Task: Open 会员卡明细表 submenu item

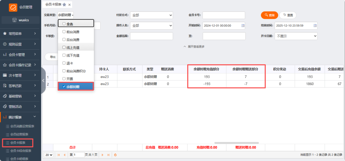Action: click(x=19, y=159)
